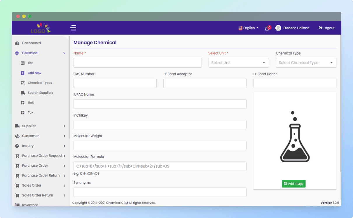Click the Sales Order Return cart icon

(x=17, y=196)
